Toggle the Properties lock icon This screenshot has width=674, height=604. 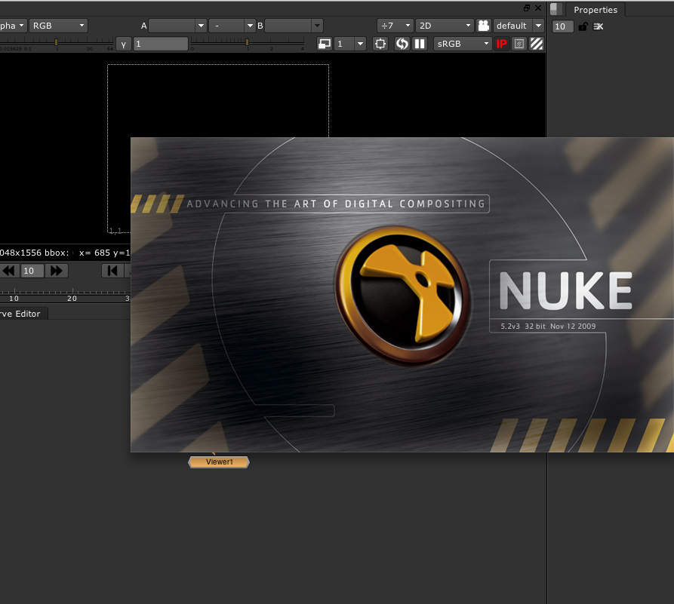583,26
